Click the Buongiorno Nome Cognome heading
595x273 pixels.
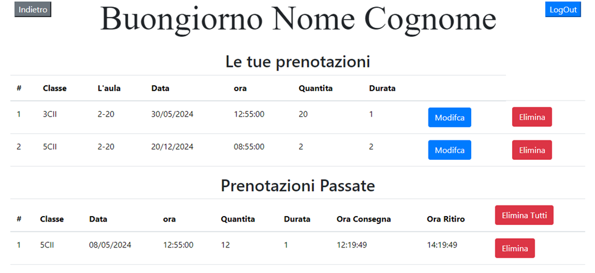(297, 19)
